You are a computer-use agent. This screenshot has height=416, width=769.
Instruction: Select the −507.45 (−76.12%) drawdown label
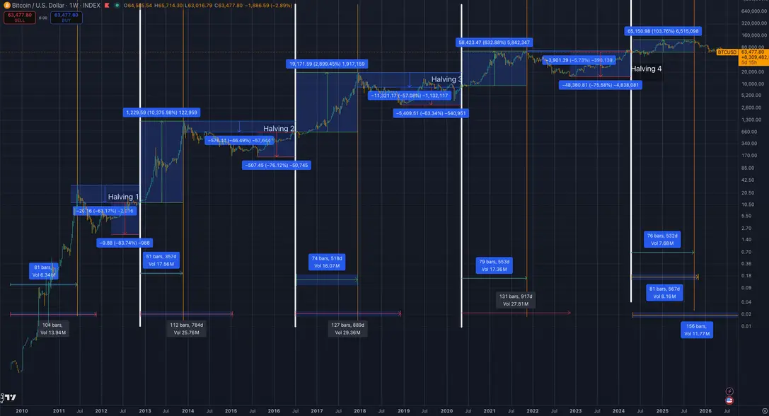(277, 166)
